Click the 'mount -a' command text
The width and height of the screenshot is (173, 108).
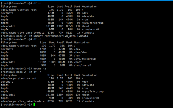pos(40,69)
